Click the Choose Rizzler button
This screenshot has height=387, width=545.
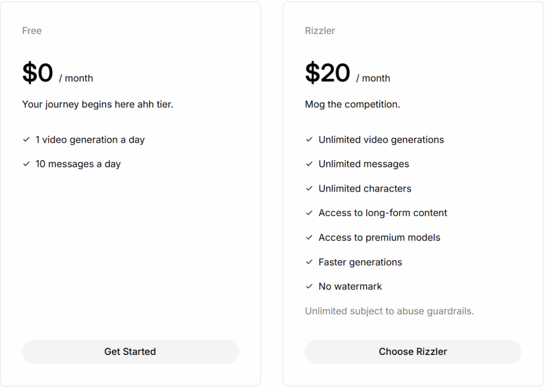(412, 351)
